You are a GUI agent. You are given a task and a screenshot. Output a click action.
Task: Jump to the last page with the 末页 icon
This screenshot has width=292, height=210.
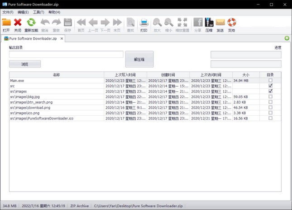(x=117, y=23)
